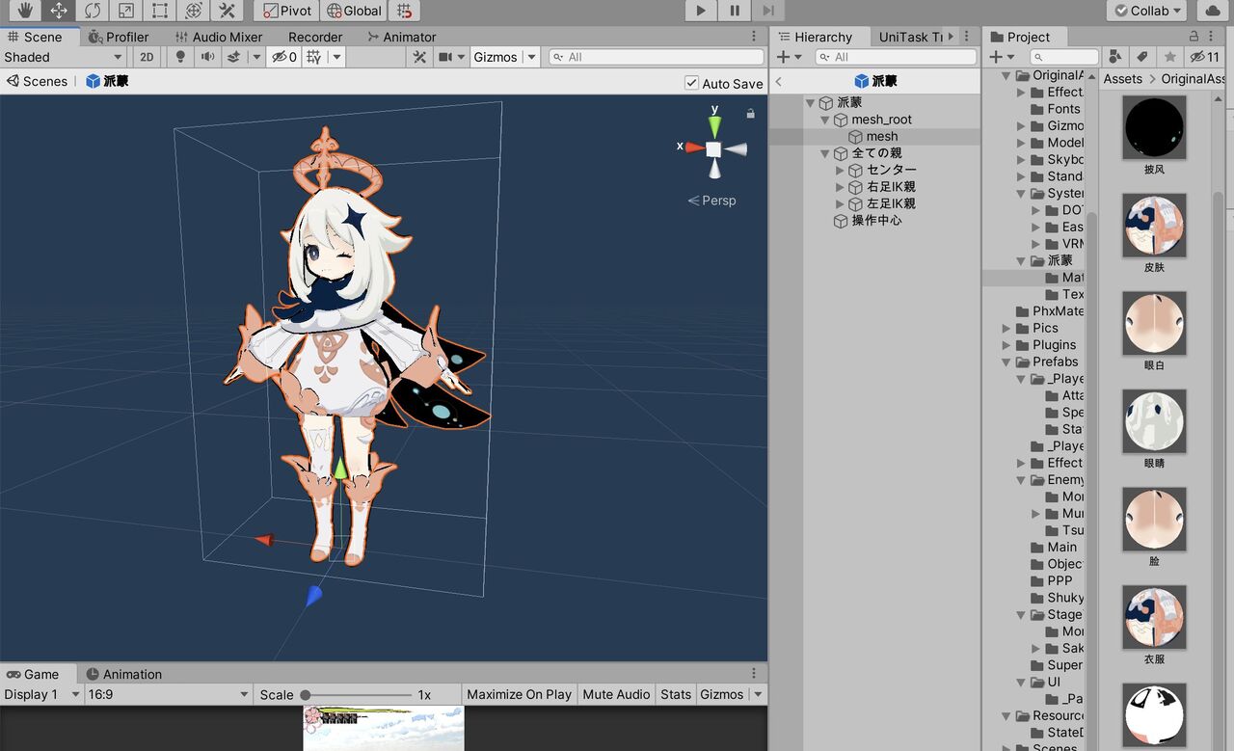Click the Scene camera settings icon

(x=444, y=57)
